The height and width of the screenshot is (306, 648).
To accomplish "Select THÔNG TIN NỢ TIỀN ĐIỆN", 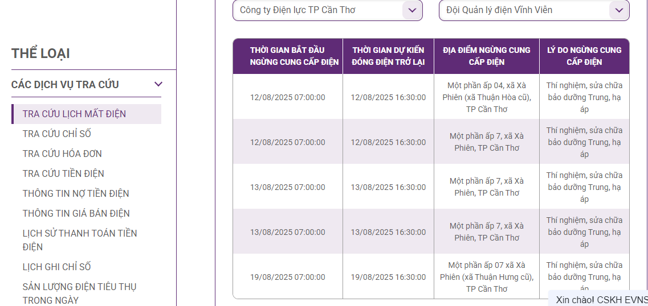I will coord(76,193).
